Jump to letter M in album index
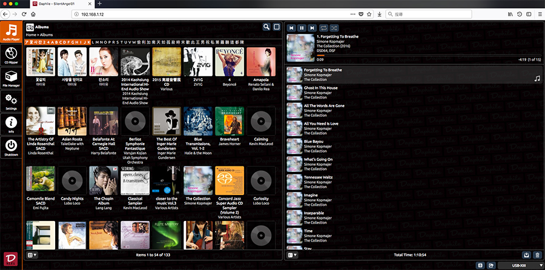 [x=96, y=42]
